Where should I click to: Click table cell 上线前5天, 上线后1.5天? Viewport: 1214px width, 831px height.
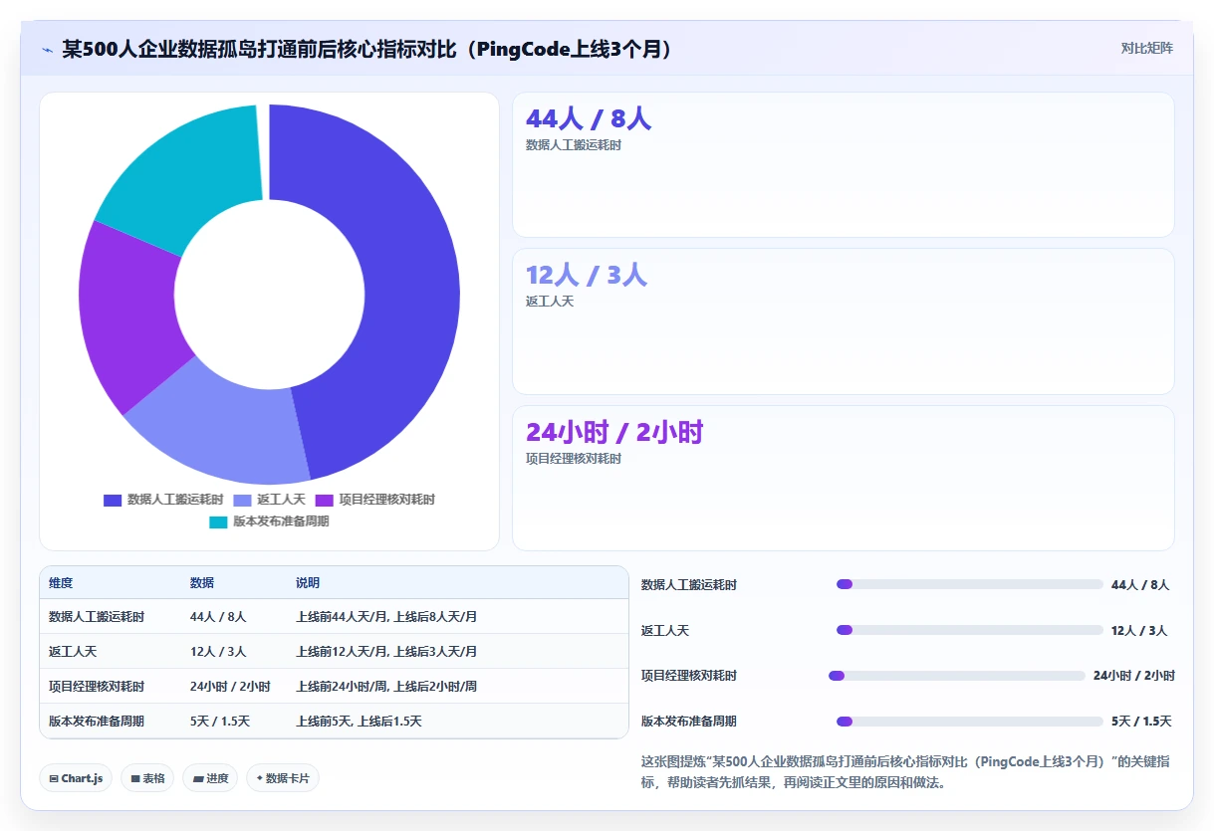tap(359, 722)
